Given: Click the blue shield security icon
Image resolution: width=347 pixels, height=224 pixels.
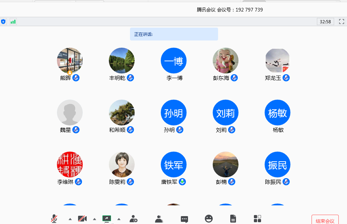Looking at the screenshot, I should [x=4, y=22].
